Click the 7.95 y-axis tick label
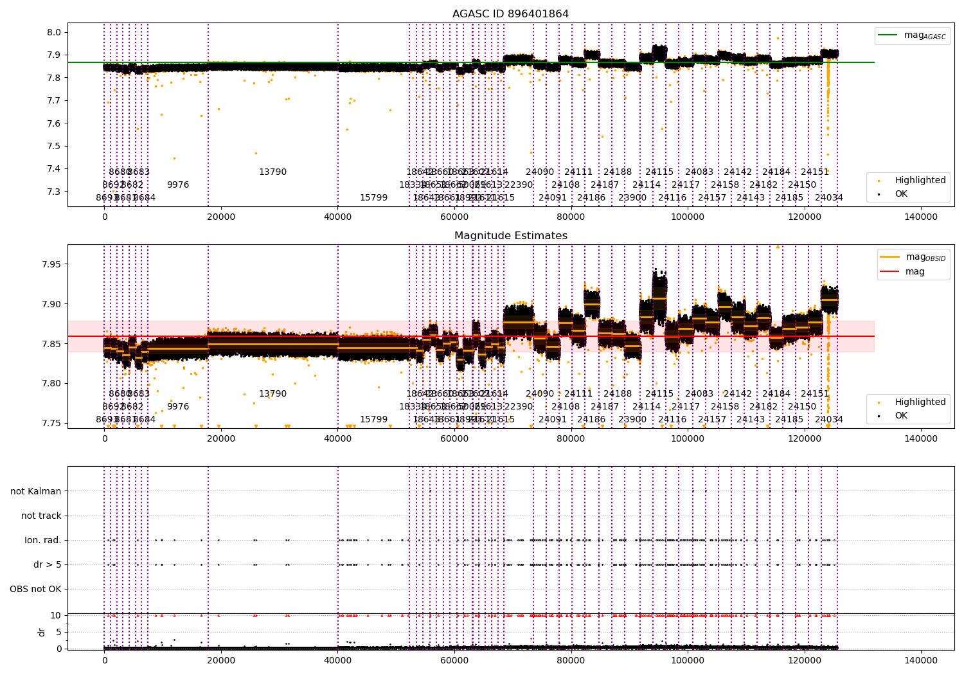This screenshot has width=964, height=675. pos(51,264)
